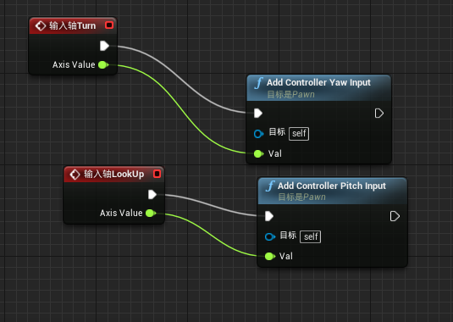Click the Val pin on Add Controller Pitch Input
This screenshot has height=322, width=453.
[x=270, y=256]
